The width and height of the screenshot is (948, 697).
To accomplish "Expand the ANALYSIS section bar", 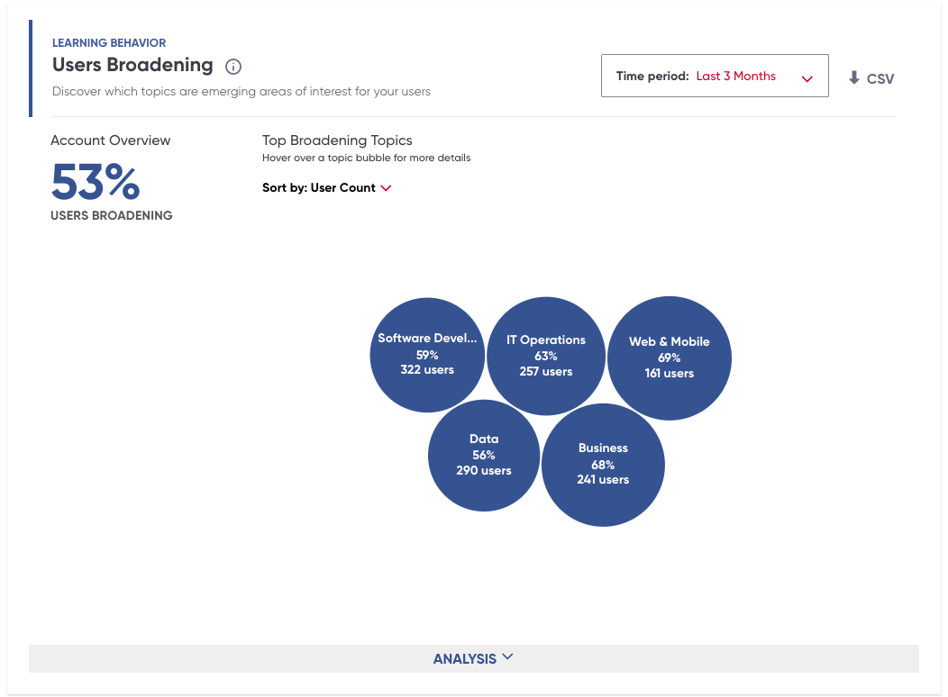I will click(473, 658).
